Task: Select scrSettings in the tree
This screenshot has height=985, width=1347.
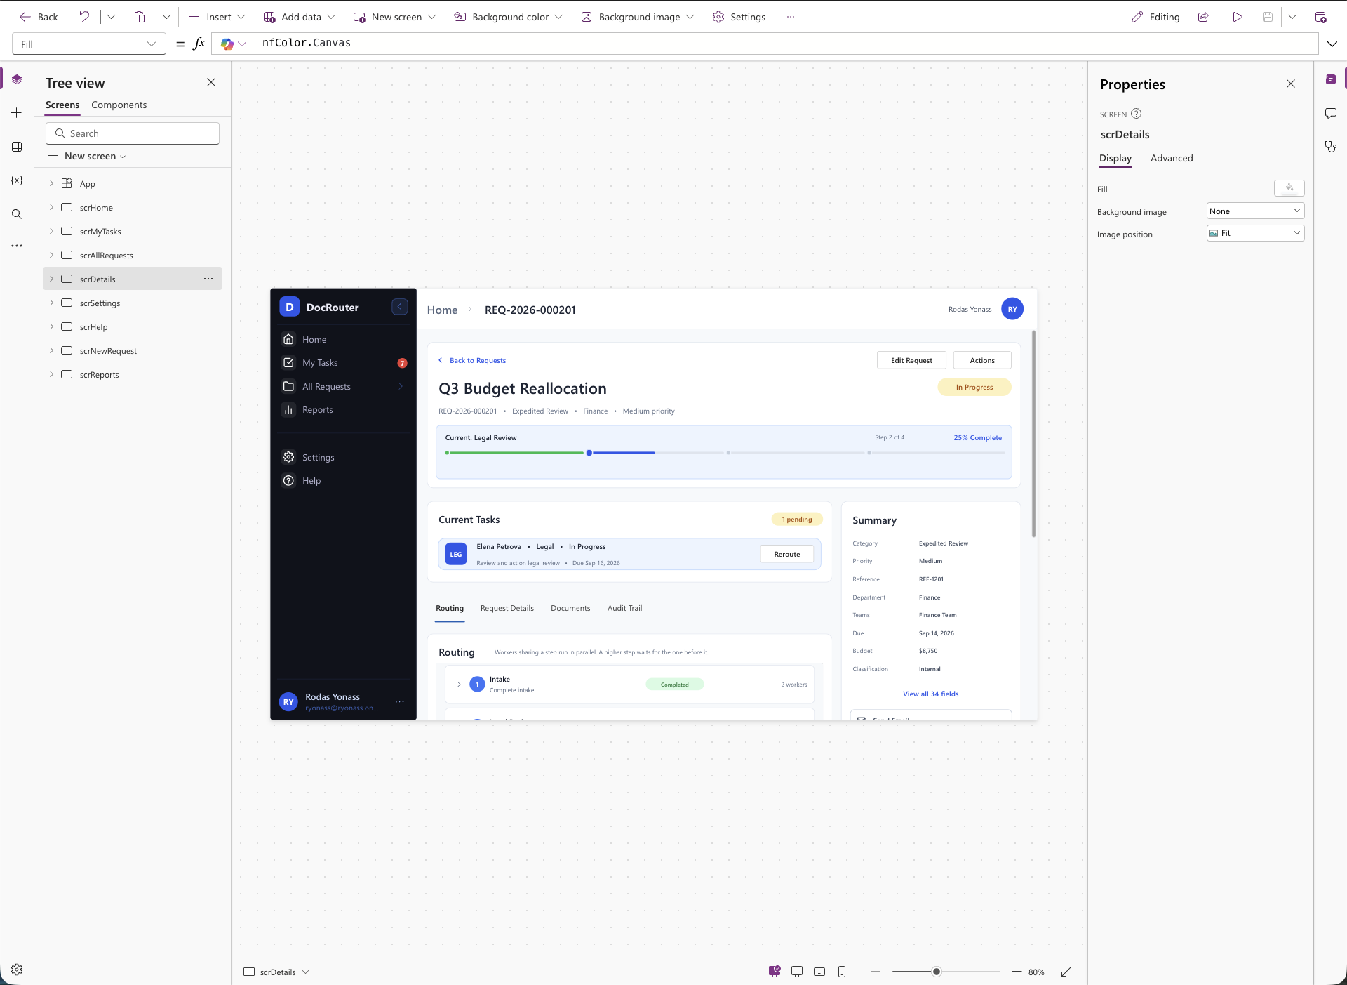Action: pyautogui.click(x=133, y=303)
